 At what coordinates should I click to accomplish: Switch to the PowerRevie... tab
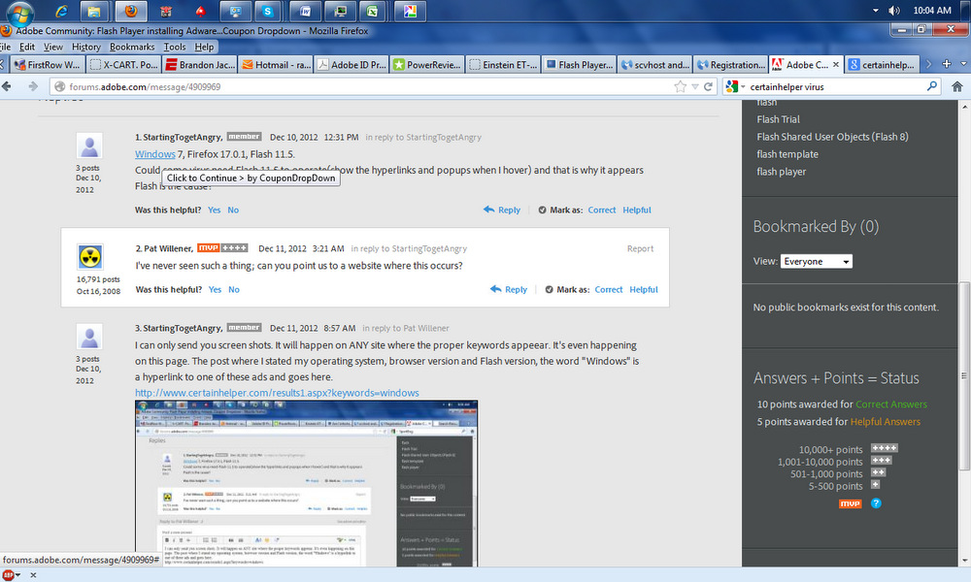pyautogui.click(x=428, y=64)
